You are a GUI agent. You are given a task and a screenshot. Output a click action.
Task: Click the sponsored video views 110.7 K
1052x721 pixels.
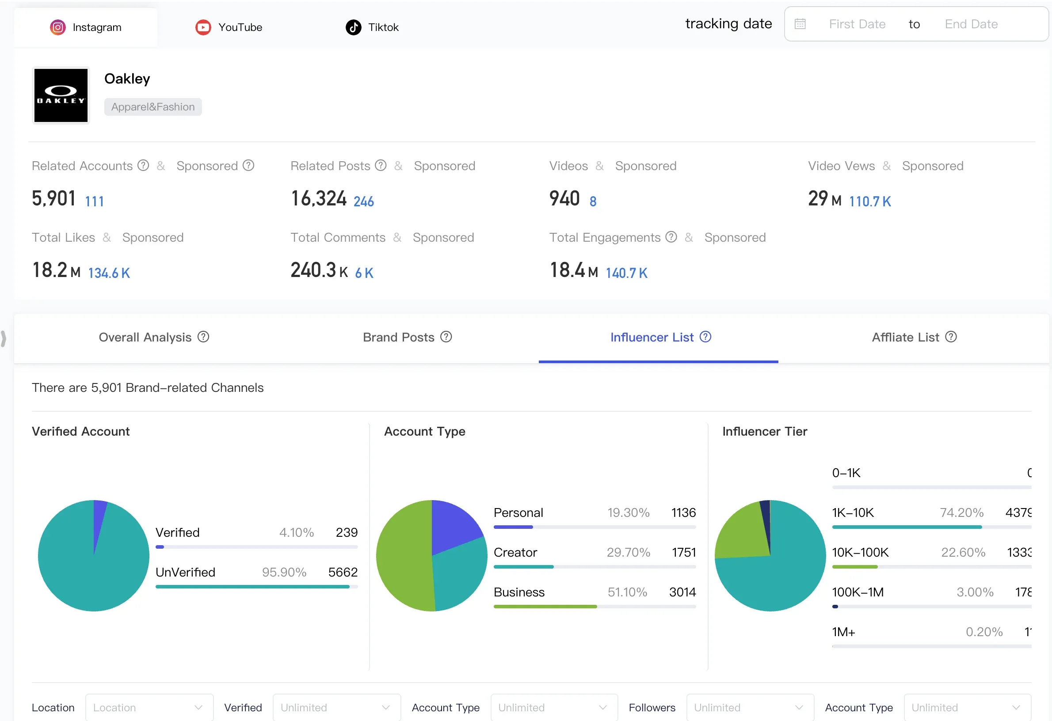click(870, 201)
